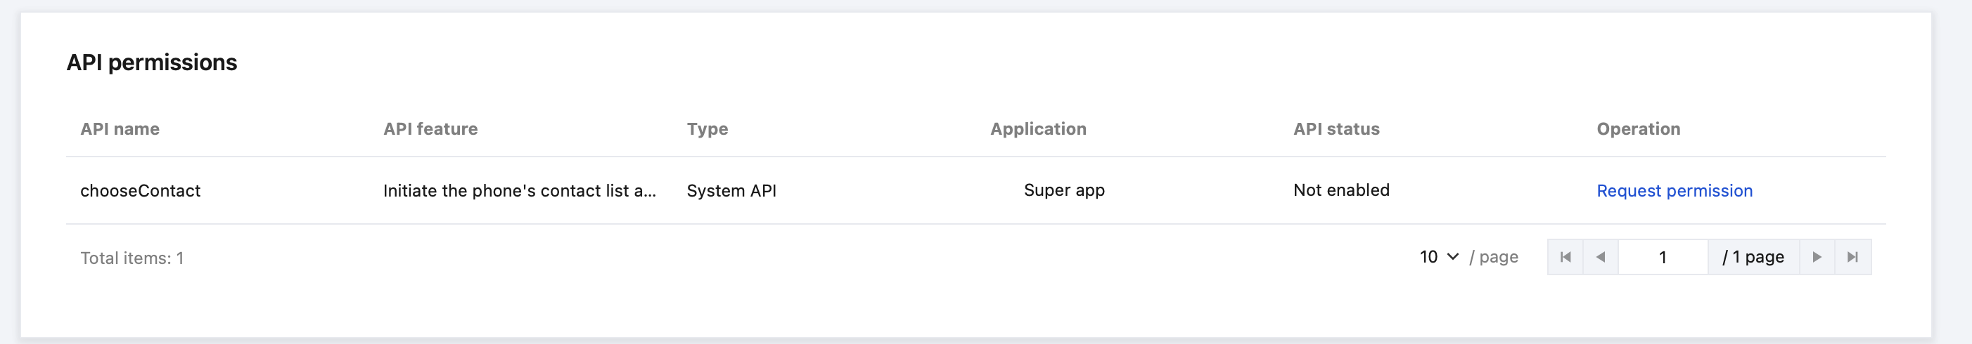Screen dimensions: 1972x344
Task: Click the Super app application cell
Action: click(x=1064, y=190)
